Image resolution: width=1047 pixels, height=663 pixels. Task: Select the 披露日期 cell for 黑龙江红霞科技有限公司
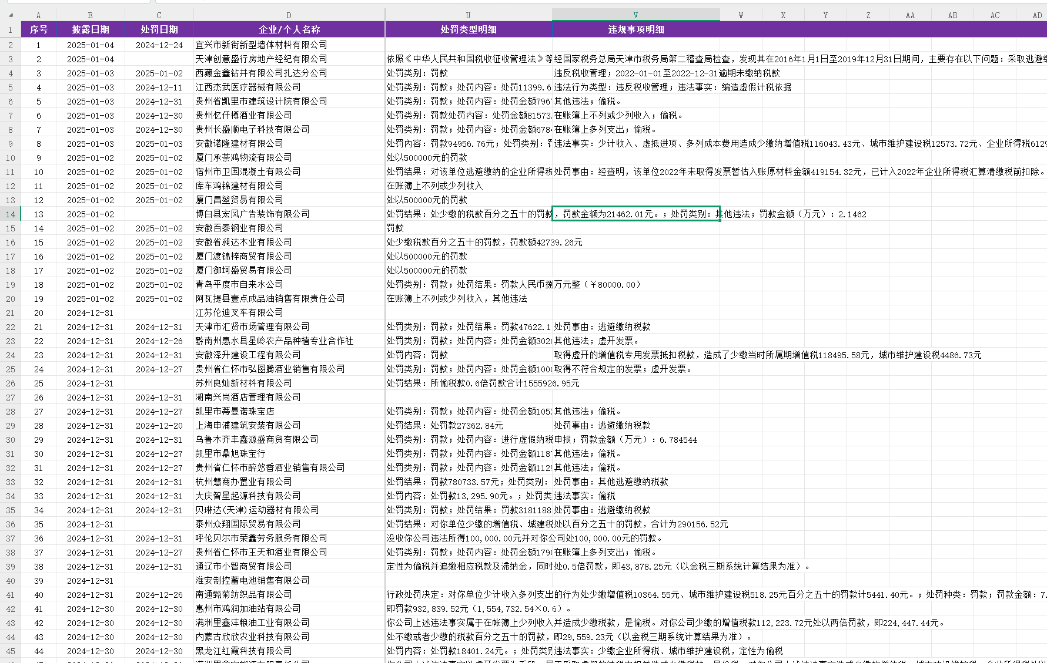point(90,651)
